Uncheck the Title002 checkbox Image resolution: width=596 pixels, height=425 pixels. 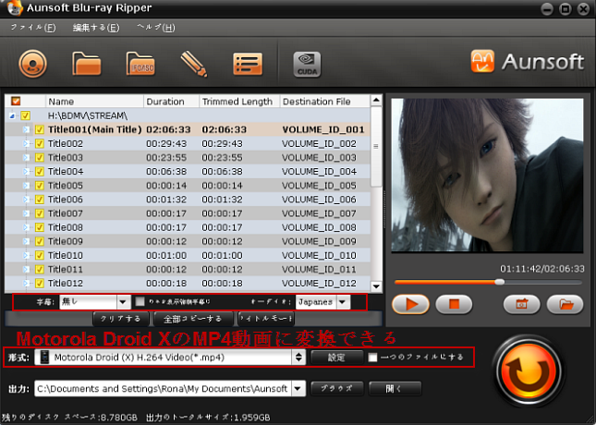[x=40, y=143]
